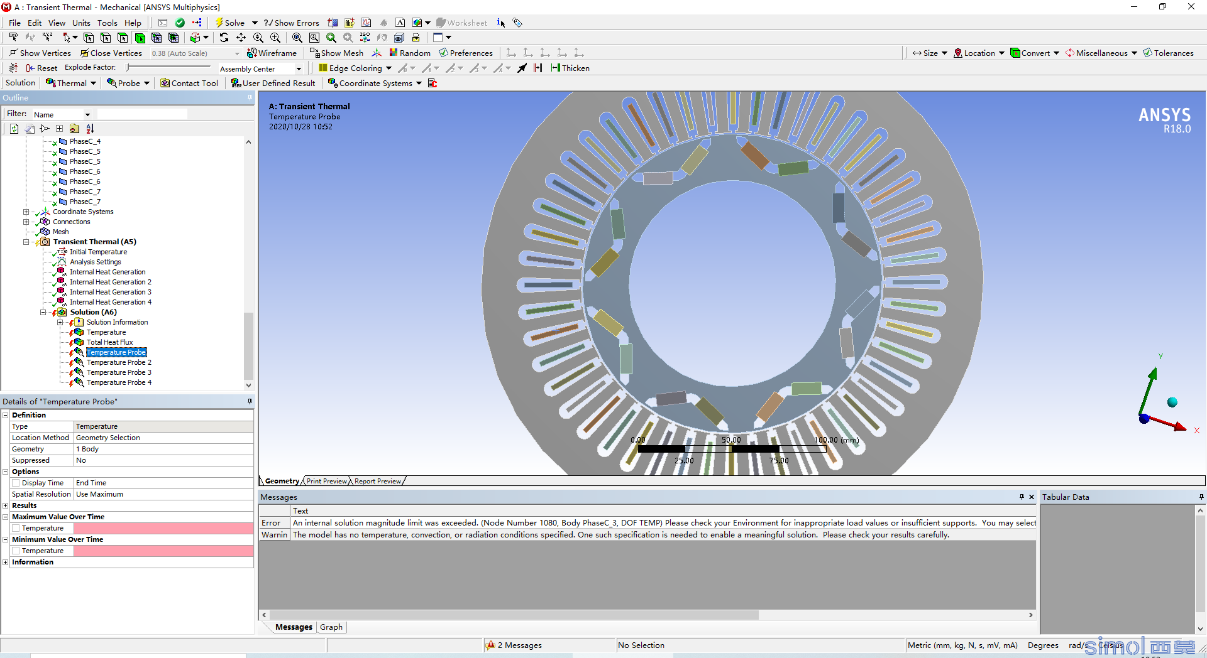1207x658 pixels.
Task: Switch to Print Preview tab
Action: [x=326, y=481]
